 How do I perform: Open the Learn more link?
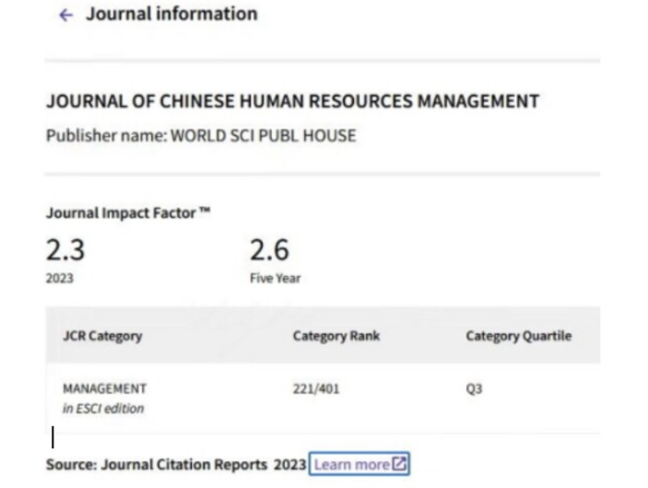click(359, 464)
